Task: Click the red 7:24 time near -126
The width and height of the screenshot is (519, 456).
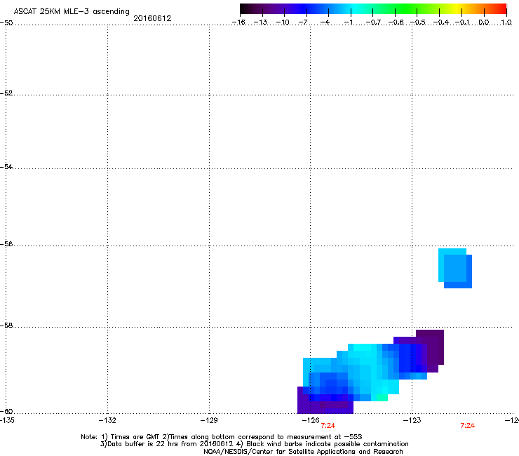Action: pyautogui.click(x=328, y=426)
